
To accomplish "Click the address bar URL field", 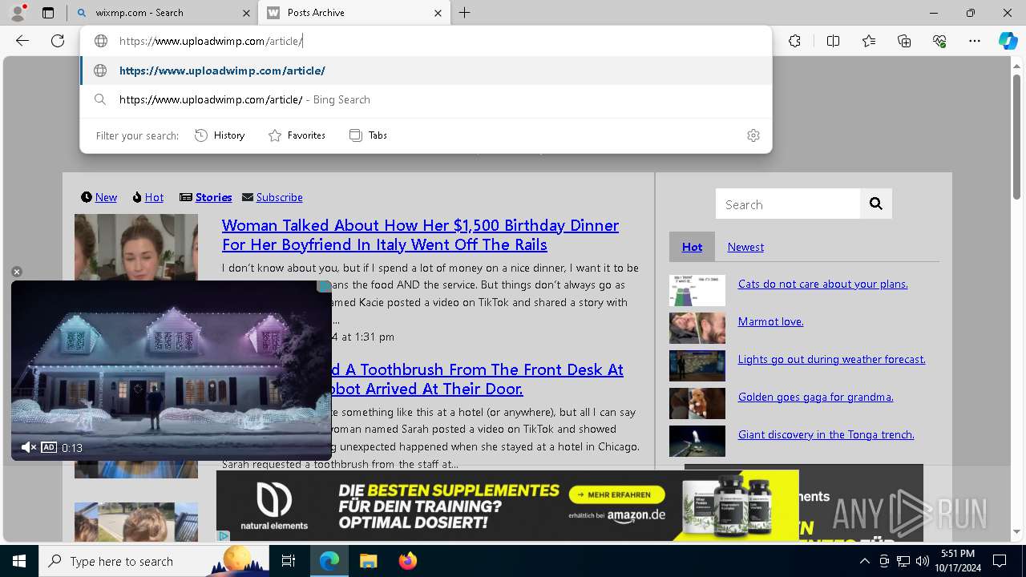I will 426,41.
